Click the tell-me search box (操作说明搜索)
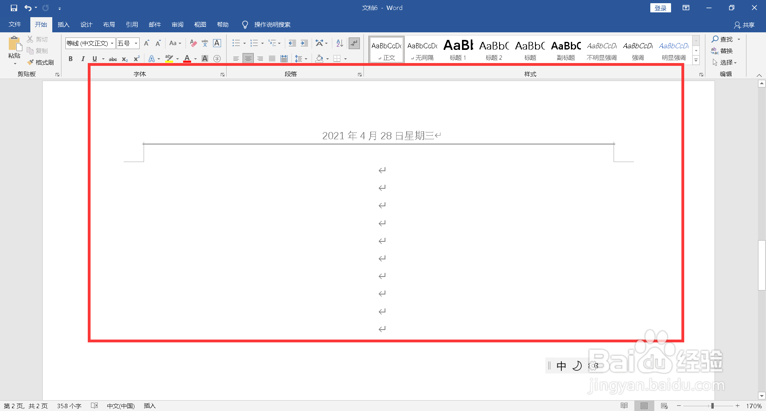The image size is (766, 411). (x=272, y=25)
